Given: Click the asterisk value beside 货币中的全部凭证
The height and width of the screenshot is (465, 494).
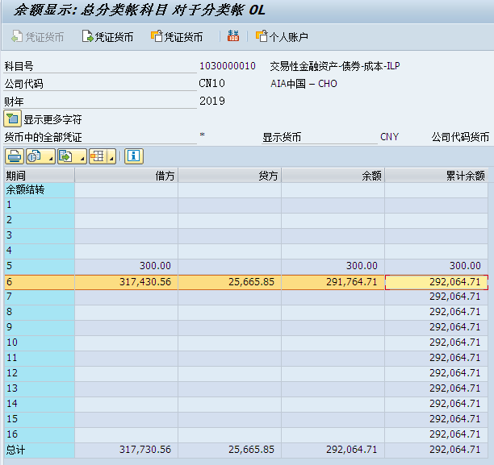Looking at the screenshot, I should click(202, 135).
